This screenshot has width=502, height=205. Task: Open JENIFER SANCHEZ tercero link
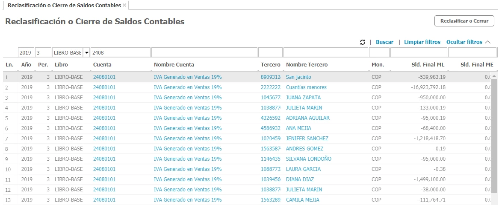(307, 138)
